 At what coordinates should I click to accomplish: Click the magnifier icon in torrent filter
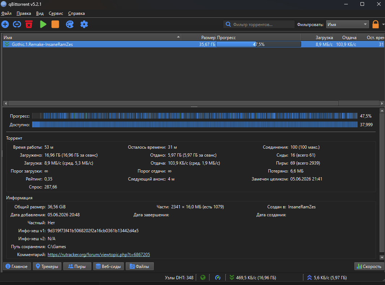228,24
